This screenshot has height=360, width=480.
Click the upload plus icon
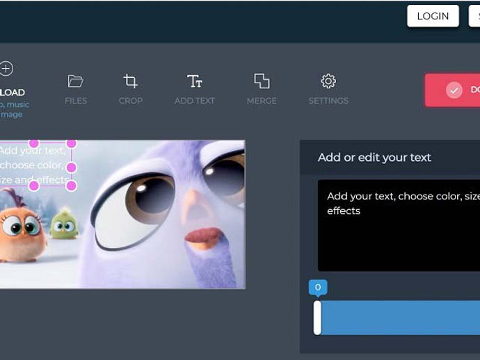(x=6, y=69)
